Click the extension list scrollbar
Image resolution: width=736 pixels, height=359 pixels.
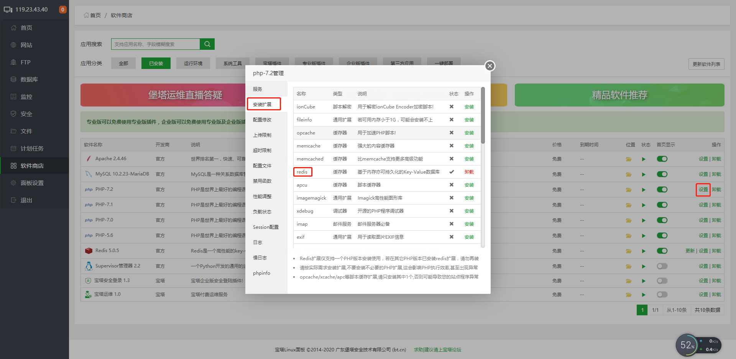point(483,115)
